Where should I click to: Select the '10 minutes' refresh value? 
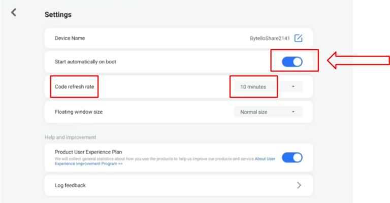click(253, 87)
